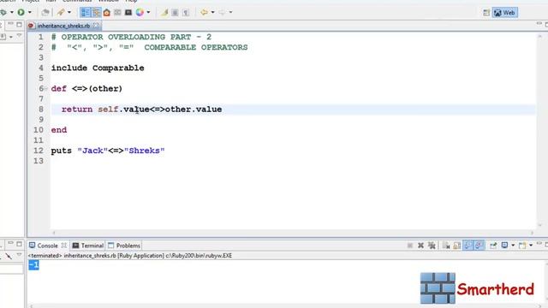Image resolution: width=548 pixels, height=308 pixels.
Task: Click the grey box icon after the home icon
Action: pyautogui.click(x=117, y=13)
